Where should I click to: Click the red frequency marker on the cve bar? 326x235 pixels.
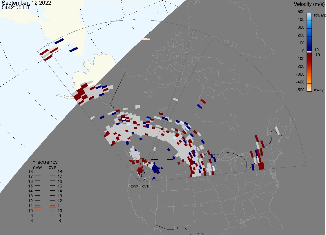coord(52,207)
